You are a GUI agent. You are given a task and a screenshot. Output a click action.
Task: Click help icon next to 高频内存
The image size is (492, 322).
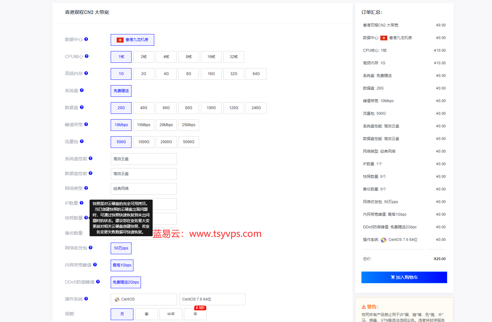point(86,73)
